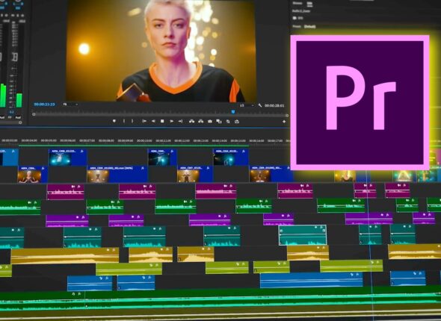Click the fx badge on the [300%] clip
This screenshot has width=441, height=321.
142,168
